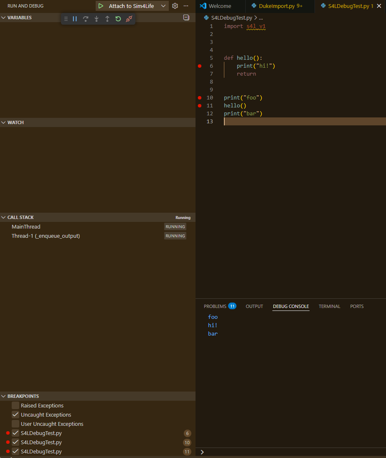
Task: Pause the debugger from the debug toolbar
Action: coord(75,19)
